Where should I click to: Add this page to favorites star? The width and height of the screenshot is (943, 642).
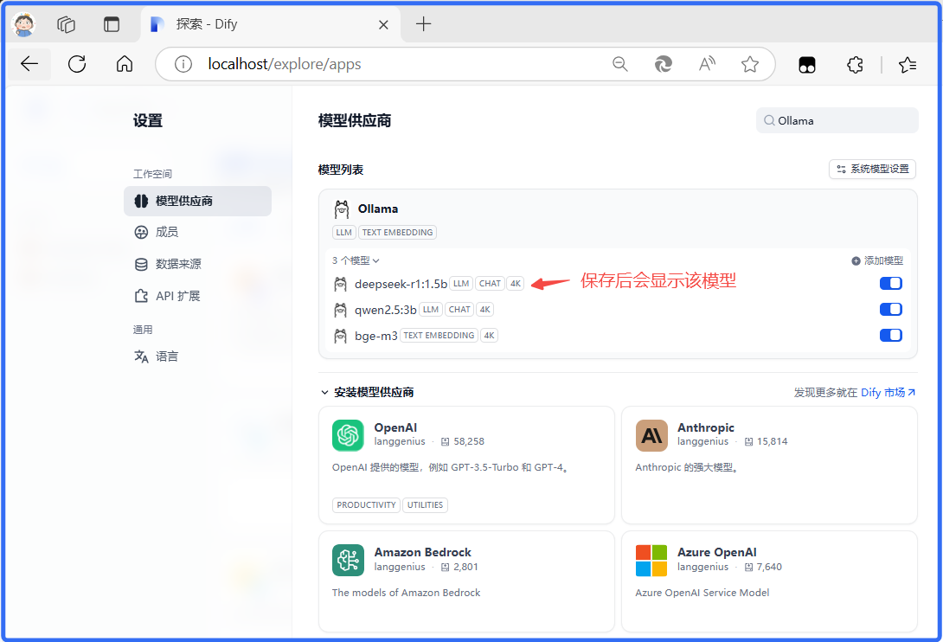[x=750, y=64]
